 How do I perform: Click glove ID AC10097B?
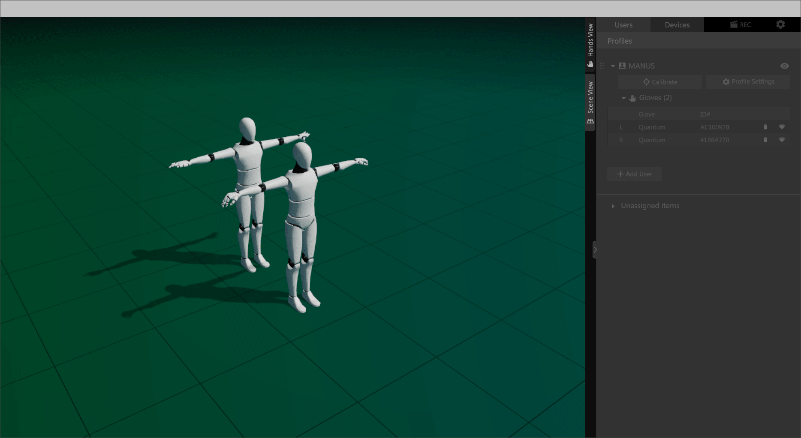click(714, 127)
